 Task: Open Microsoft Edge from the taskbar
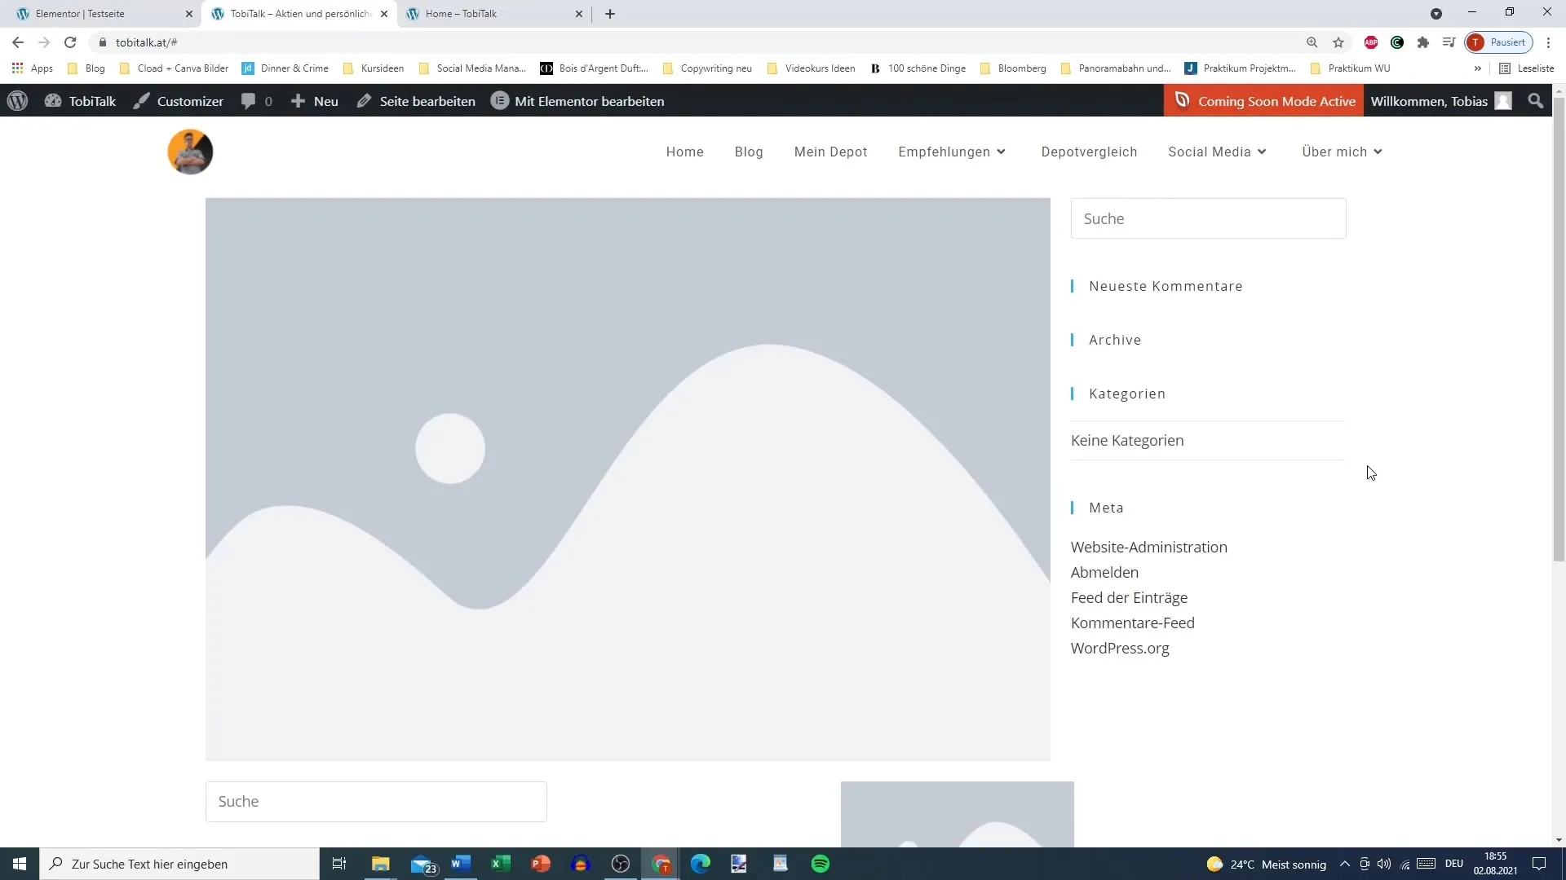pyautogui.click(x=701, y=864)
